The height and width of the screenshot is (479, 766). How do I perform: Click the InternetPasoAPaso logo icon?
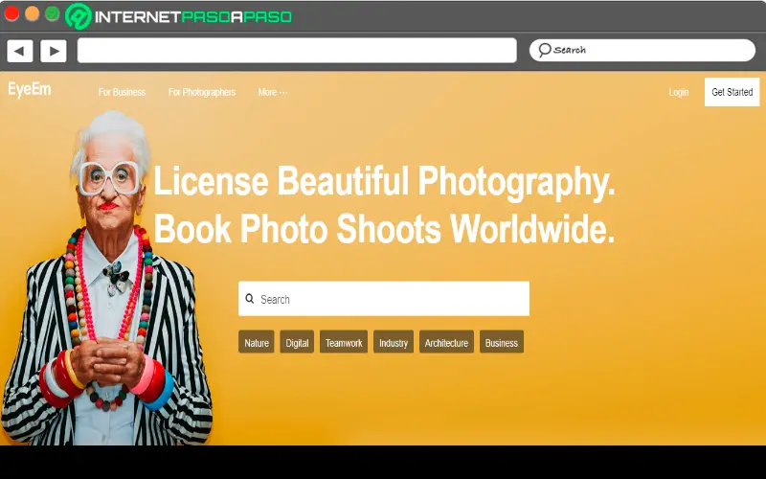(79, 15)
